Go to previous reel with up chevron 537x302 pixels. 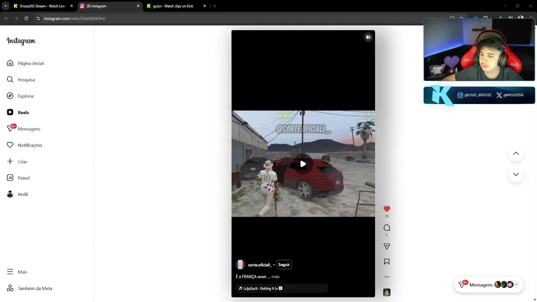(516, 154)
